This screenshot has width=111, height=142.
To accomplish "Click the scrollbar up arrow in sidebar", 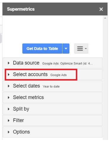I will click(x=105, y=18).
